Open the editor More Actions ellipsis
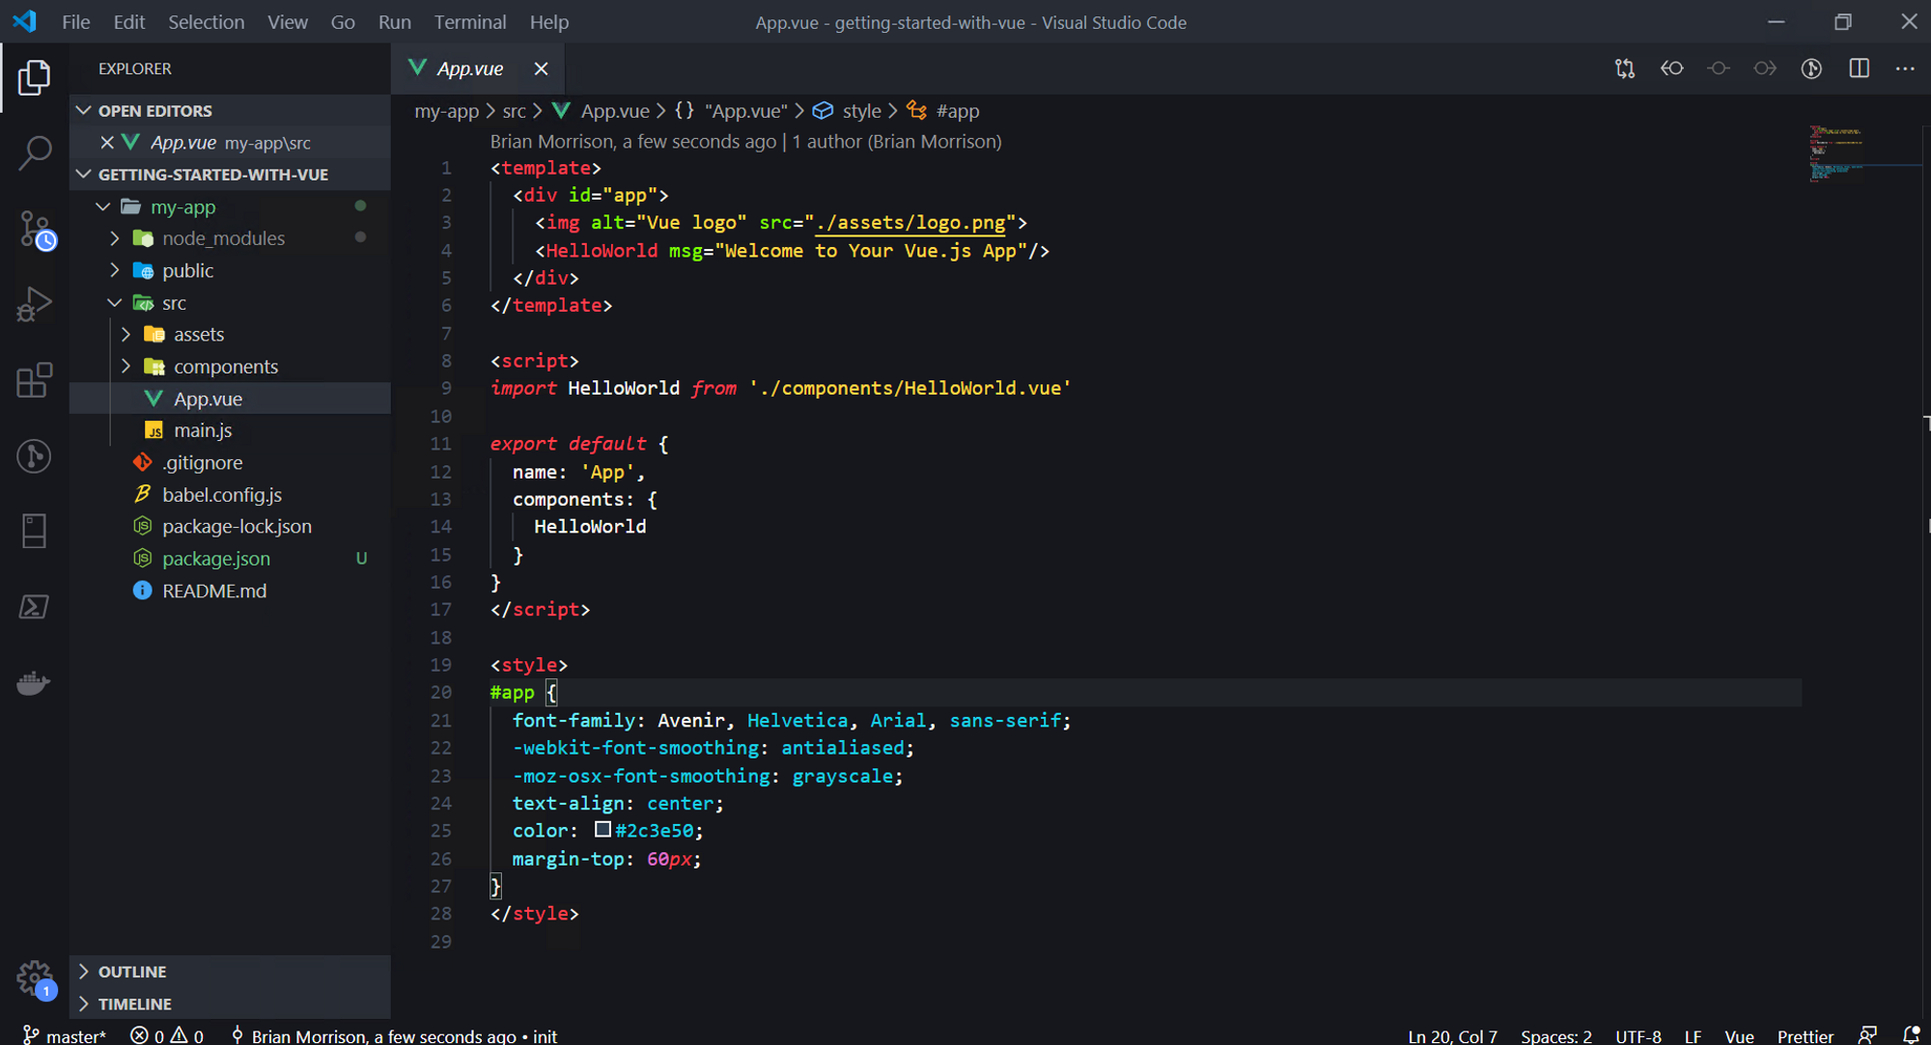The width and height of the screenshot is (1931, 1045). (1905, 69)
